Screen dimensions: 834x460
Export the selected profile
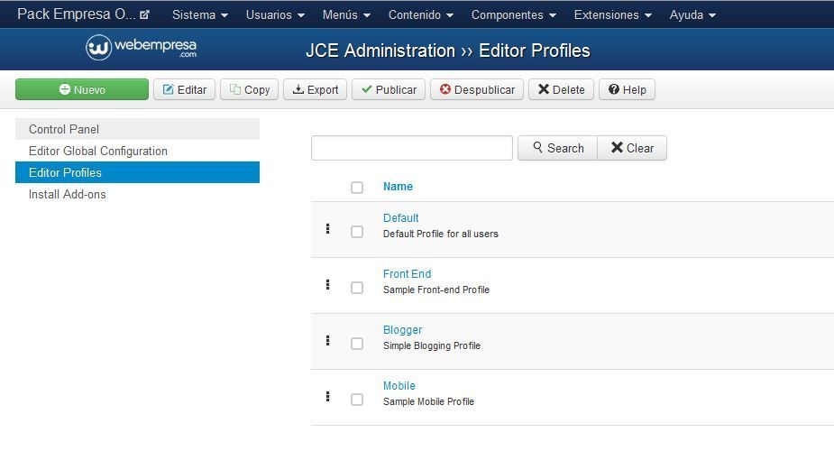click(x=315, y=89)
